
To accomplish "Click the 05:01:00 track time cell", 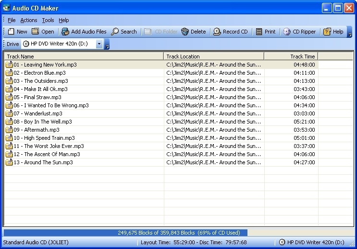I will pos(304,138).
